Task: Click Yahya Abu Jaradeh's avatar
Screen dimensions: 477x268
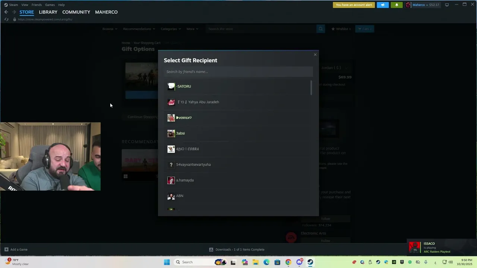Action: (x=171, y=102)
